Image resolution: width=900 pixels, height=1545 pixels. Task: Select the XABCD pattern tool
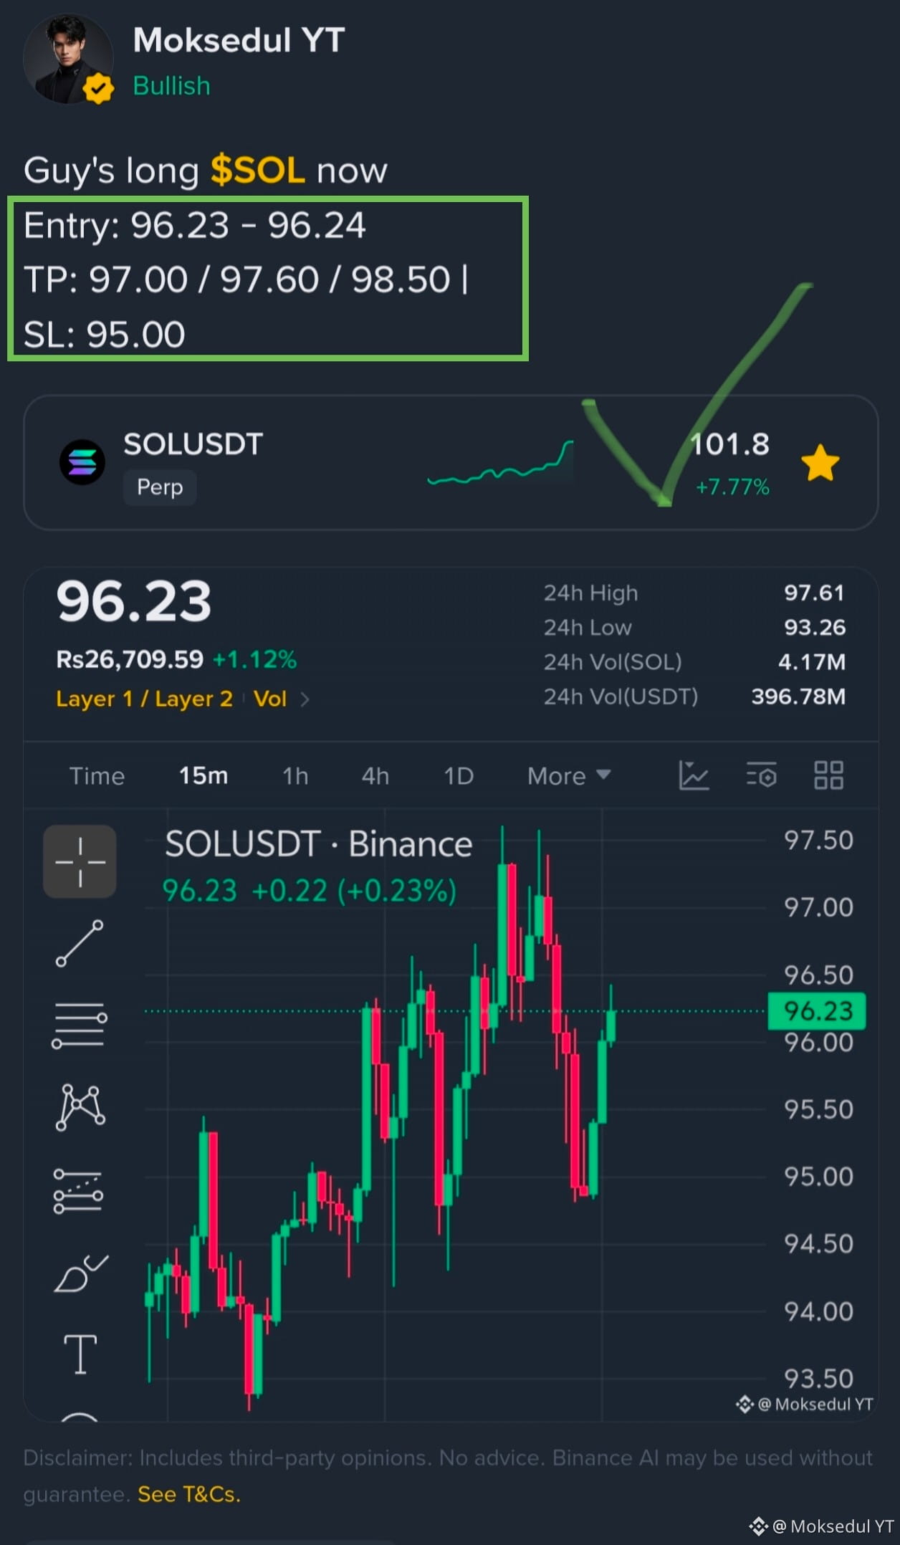coord(80,1107)
